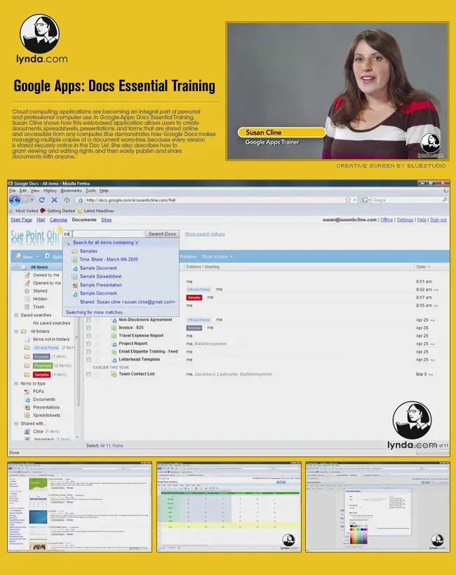Click the Opened by me pencil icon
The width and height of the screenshot is (456, 575).
click(27, 283)
